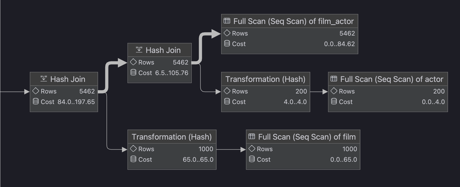Click the Cost 0.0..84.62 row in film_actor scan
Image resolution: width=460 pixels, height=187 pixels.
click(x=290, y=44)
